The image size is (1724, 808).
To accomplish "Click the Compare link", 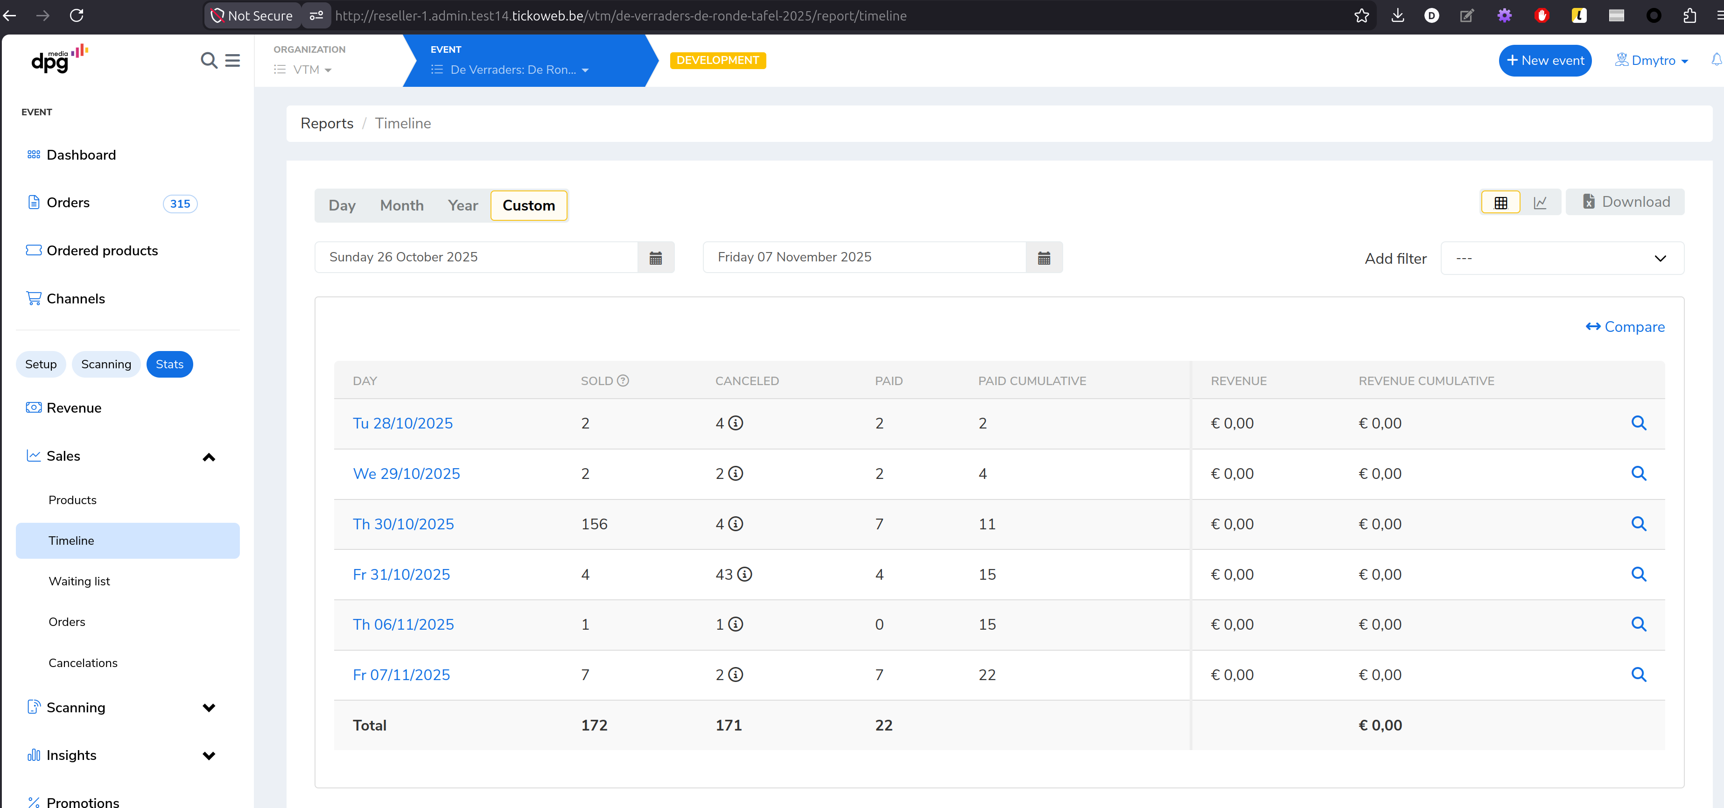I will [1625, 327].
